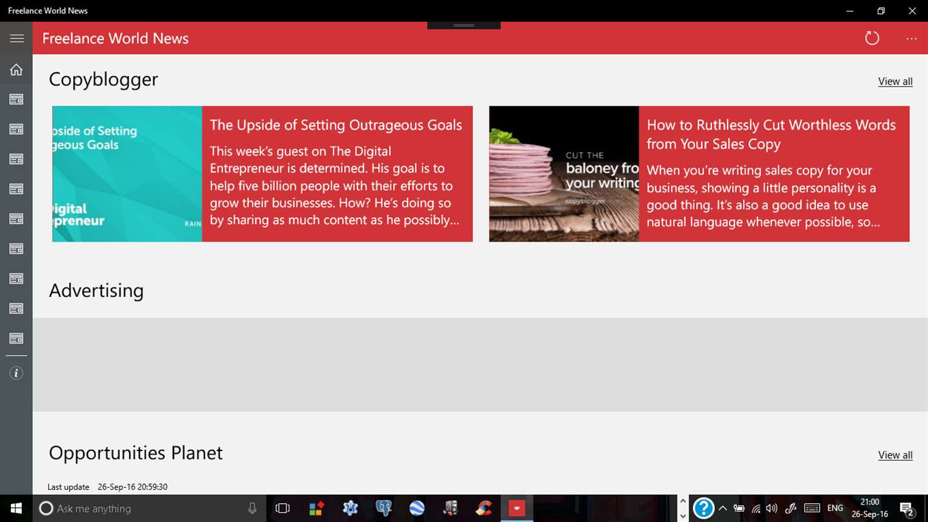The width and height of the screenshot is (928, 522).
Task: Click the baloney stack article thumbnail
Action: point(564,174)
